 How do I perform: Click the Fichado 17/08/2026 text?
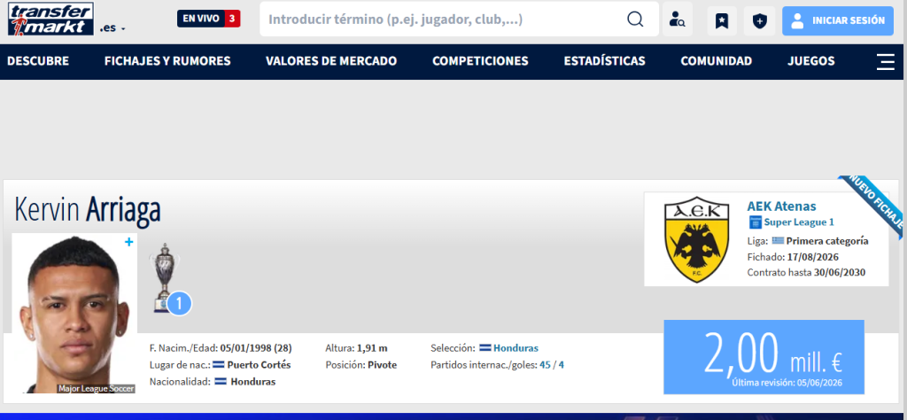793,257
